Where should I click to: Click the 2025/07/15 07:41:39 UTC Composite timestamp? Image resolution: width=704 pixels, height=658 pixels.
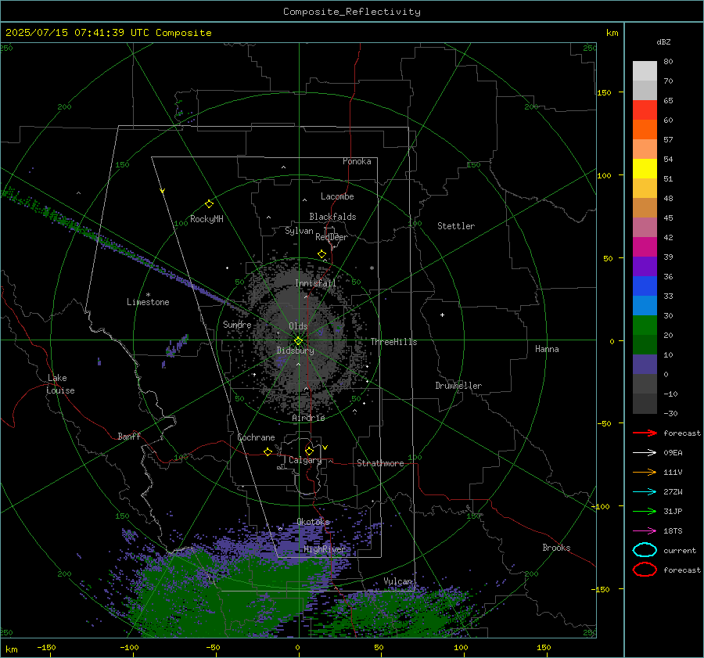108,33
